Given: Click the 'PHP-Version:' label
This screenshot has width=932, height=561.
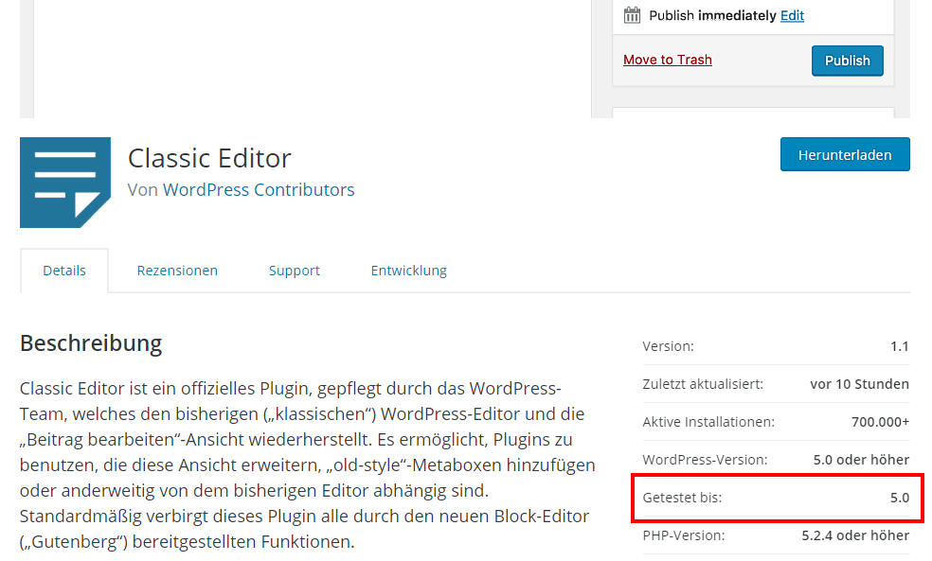Looking at the screenshot, I should click(x=684, y=535).
